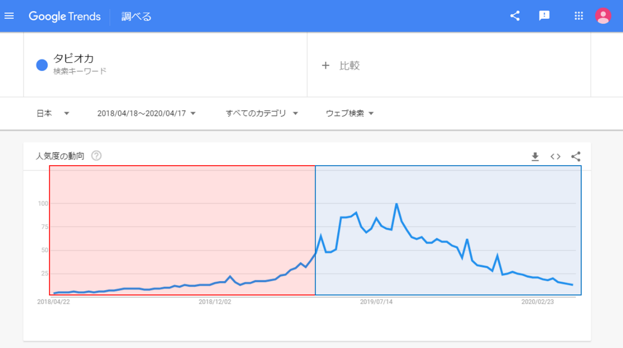Click the blue タピオカ color dot
This screenshot has height=348, width=623.
42,65
